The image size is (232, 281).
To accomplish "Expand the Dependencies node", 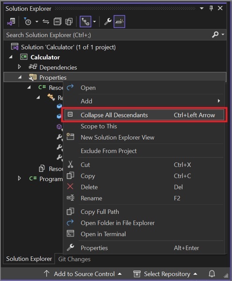I will pyautogui.click(x=19, y=67).
